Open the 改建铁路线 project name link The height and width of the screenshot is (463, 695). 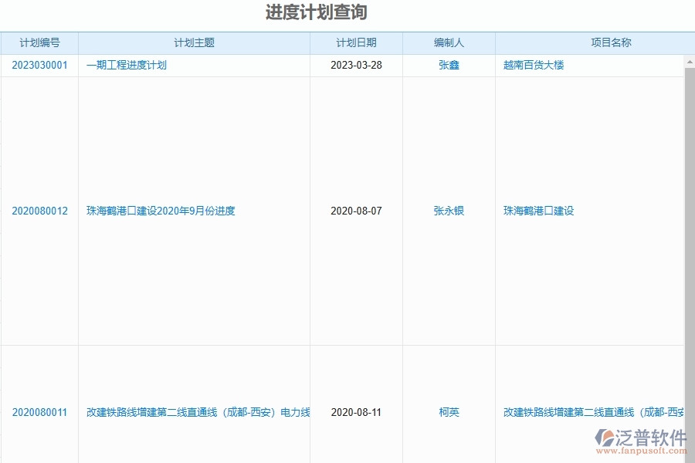[590, 412]
